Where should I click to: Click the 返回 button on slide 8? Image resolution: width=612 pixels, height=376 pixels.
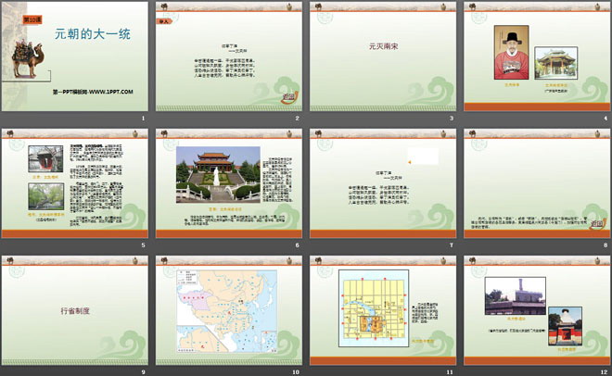[x=597, y=224]
